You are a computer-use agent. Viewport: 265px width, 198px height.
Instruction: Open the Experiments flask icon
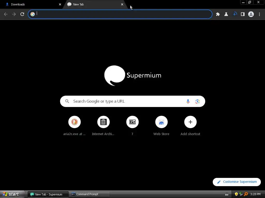(226, 14)
